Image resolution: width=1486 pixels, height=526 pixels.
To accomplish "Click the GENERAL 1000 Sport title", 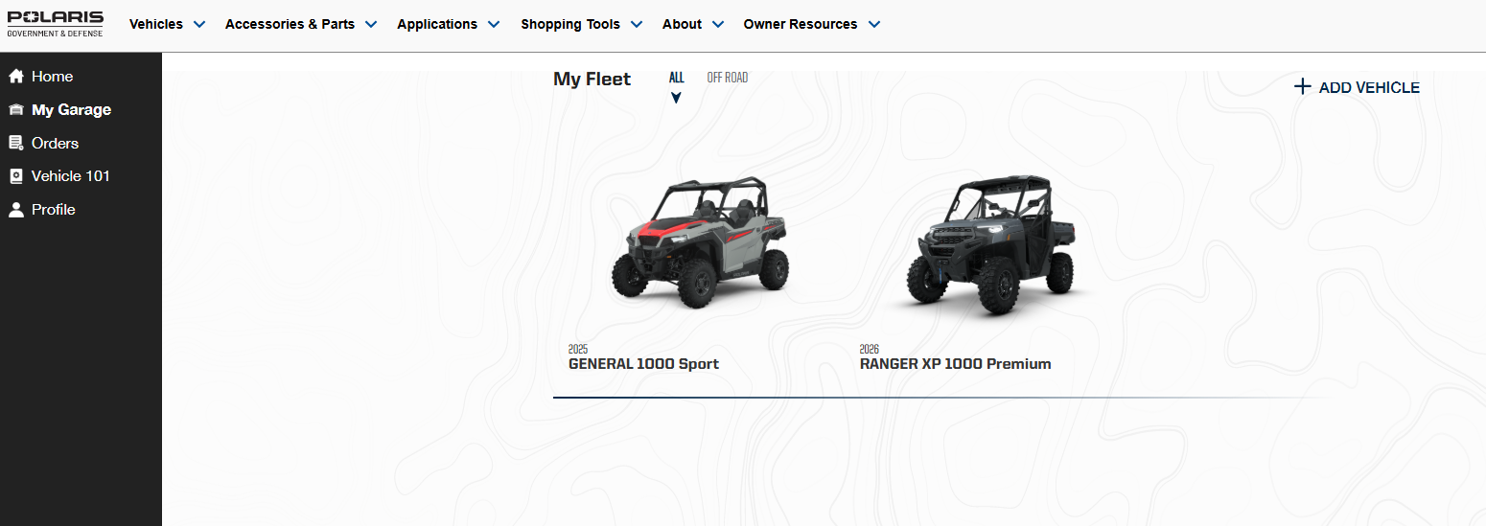I will point(643,364).
